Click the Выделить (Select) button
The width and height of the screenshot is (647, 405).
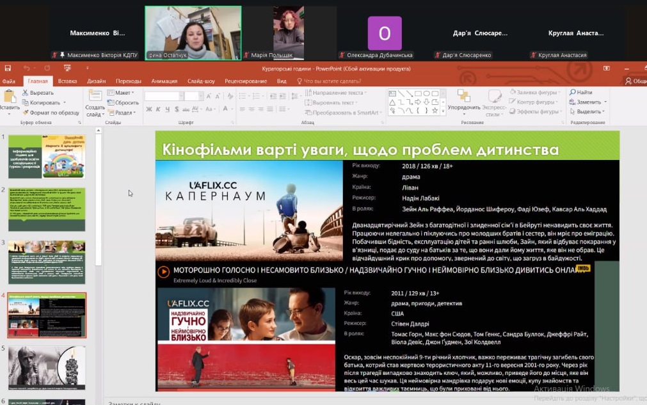(590, 111)
